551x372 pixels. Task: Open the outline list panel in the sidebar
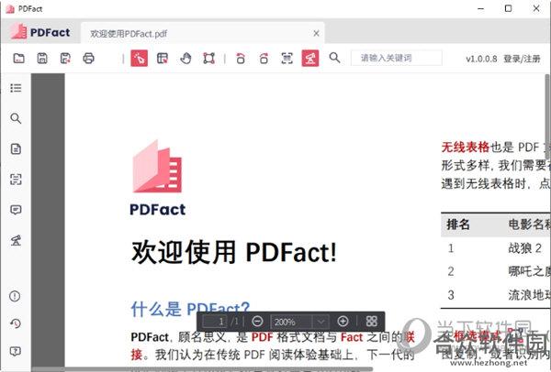16,88
